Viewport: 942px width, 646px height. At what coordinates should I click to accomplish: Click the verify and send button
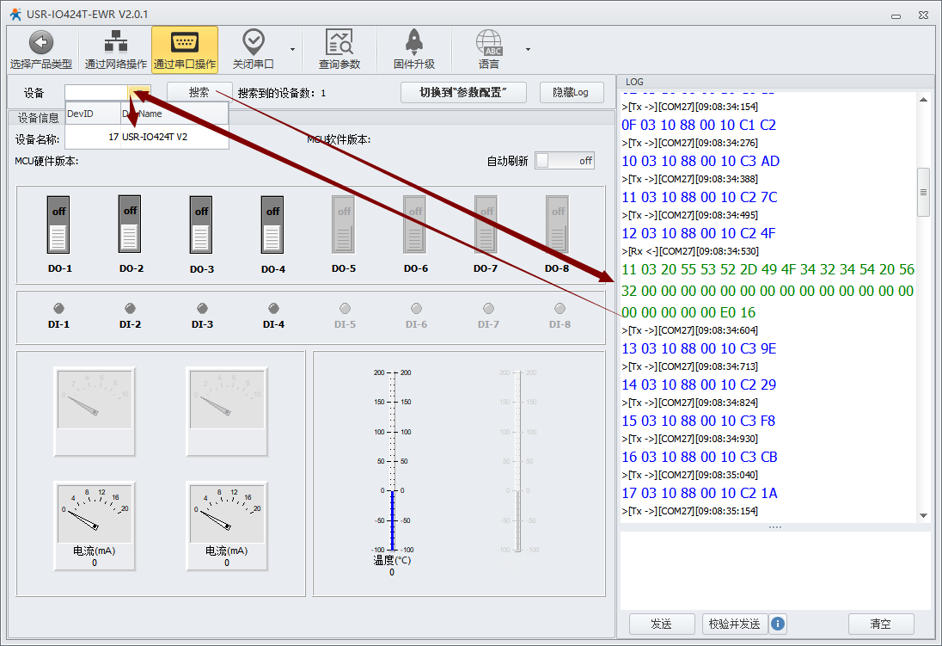coord(735,624)
